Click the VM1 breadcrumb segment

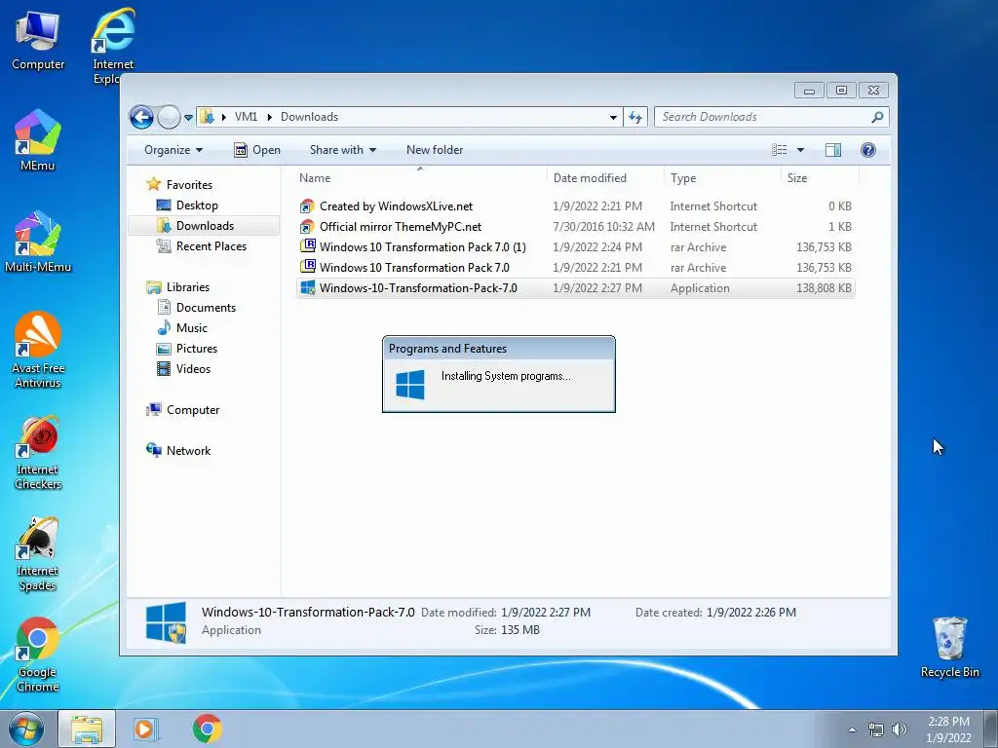tap(246, 117)
